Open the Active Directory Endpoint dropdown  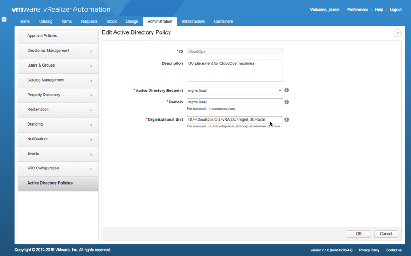[x=235, y=91]
